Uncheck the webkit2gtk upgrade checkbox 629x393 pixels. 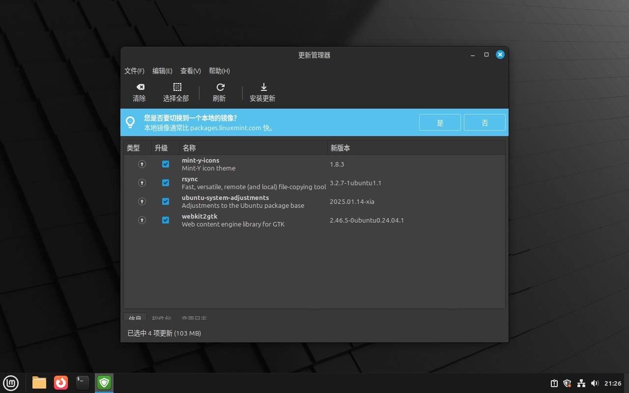tap(166, 220)
